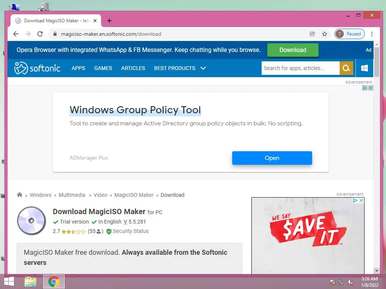
Task: Open the Paused profile button
Action: tap(349, 34)
